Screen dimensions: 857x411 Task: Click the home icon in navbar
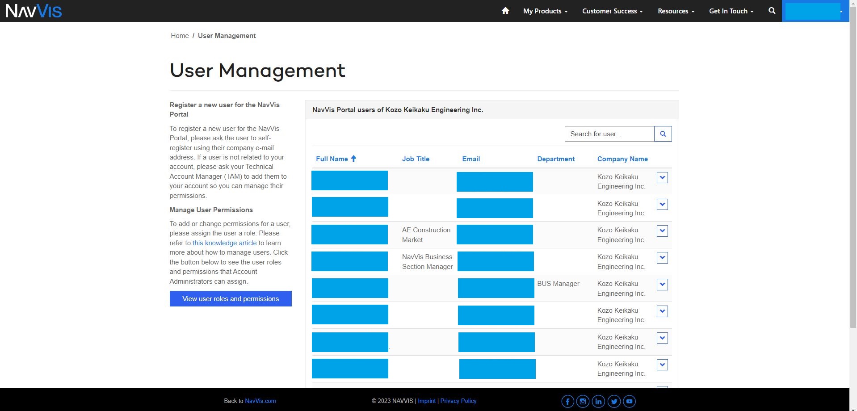505,11
